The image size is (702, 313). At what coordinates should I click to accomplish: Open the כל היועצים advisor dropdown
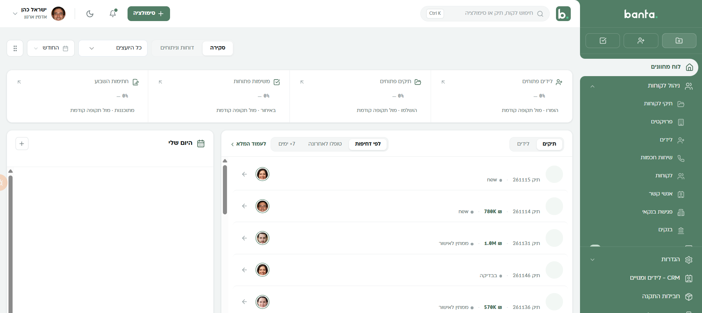[x=113, y=48]
